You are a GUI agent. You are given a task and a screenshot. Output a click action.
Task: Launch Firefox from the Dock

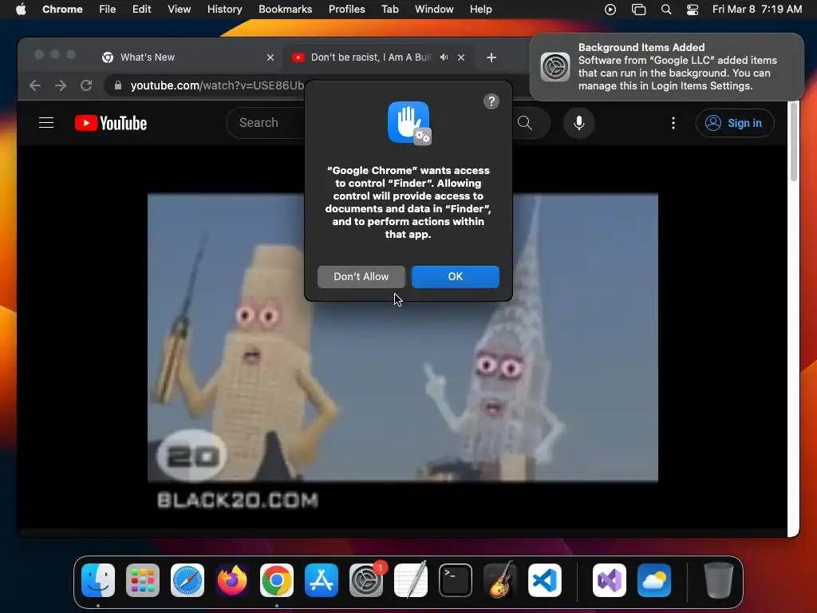232,580
